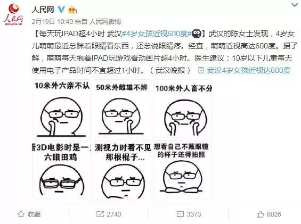Open the 2月19日 10:40 timestamp link
Screen dimensions: 301x224
[x=52, y=21]
